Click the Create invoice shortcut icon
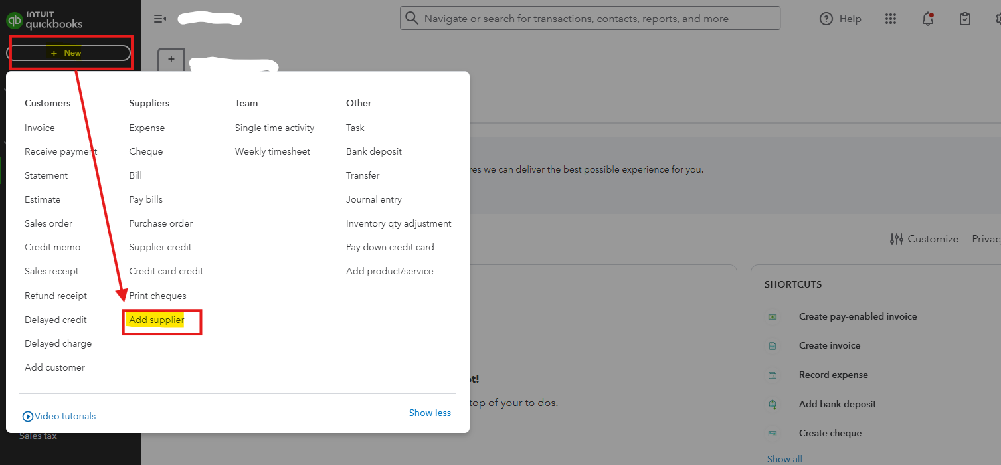This screenshot has height=465, width=1001. click(773, 346)
